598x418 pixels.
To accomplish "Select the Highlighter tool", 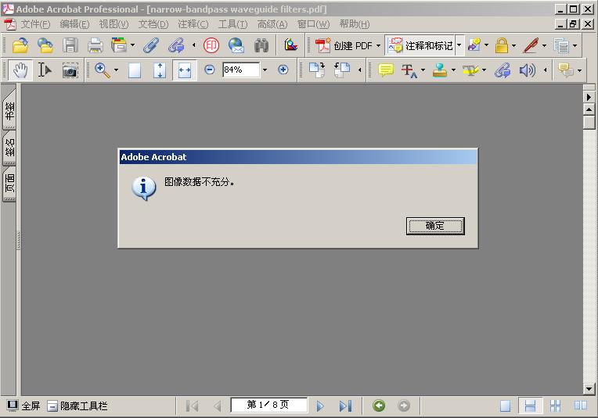I will (x=470, y=70).
